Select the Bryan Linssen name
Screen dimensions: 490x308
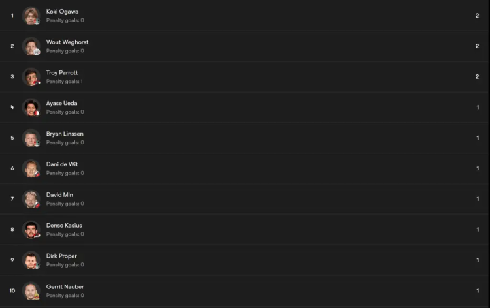65,134
